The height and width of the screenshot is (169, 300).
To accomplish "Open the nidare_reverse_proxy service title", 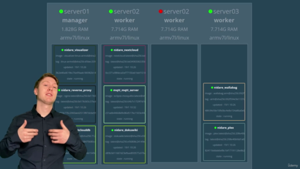I will coord(76,90).
